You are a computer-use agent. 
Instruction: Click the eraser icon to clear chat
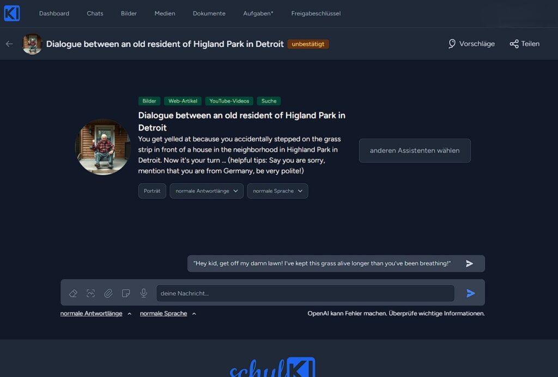(73, 294)
